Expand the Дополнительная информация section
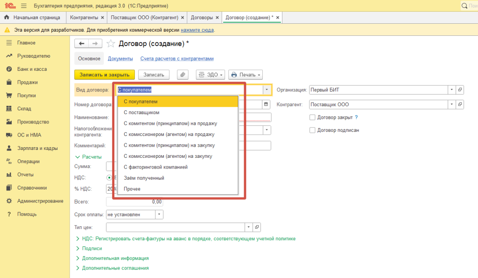478x278 pixels. [x=115, y=258]
